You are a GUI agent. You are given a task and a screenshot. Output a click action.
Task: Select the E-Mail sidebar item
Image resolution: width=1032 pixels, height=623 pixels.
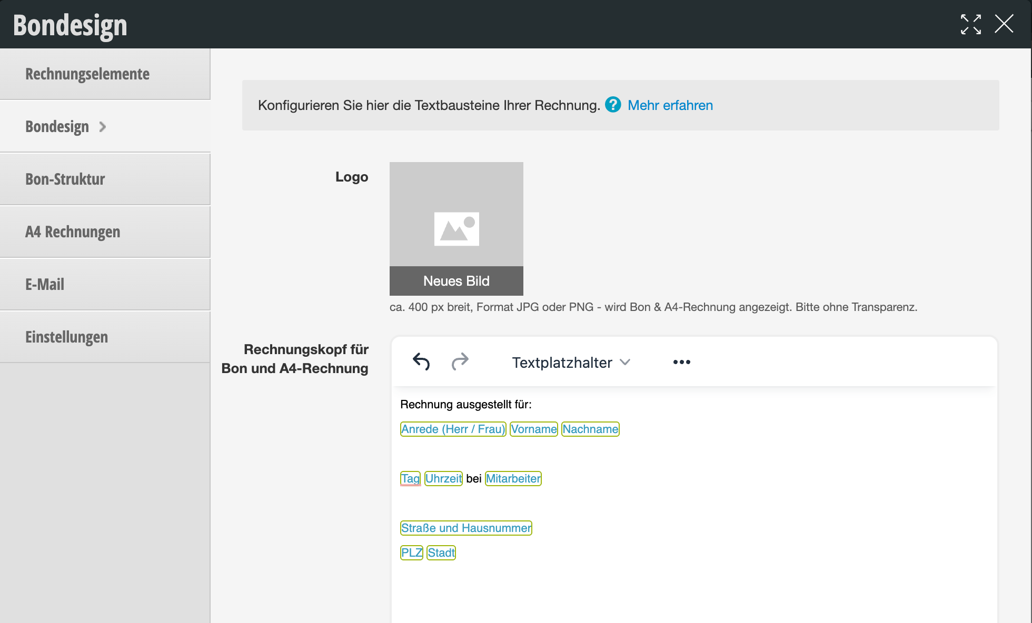(45, 285)
